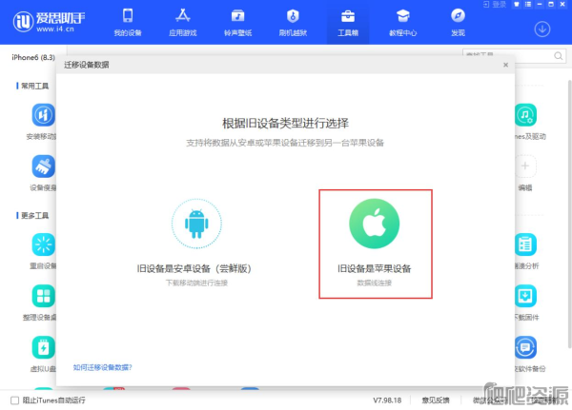Click the vertical scrollbar on the right
The image size is (572, 410).
point(569,213)
